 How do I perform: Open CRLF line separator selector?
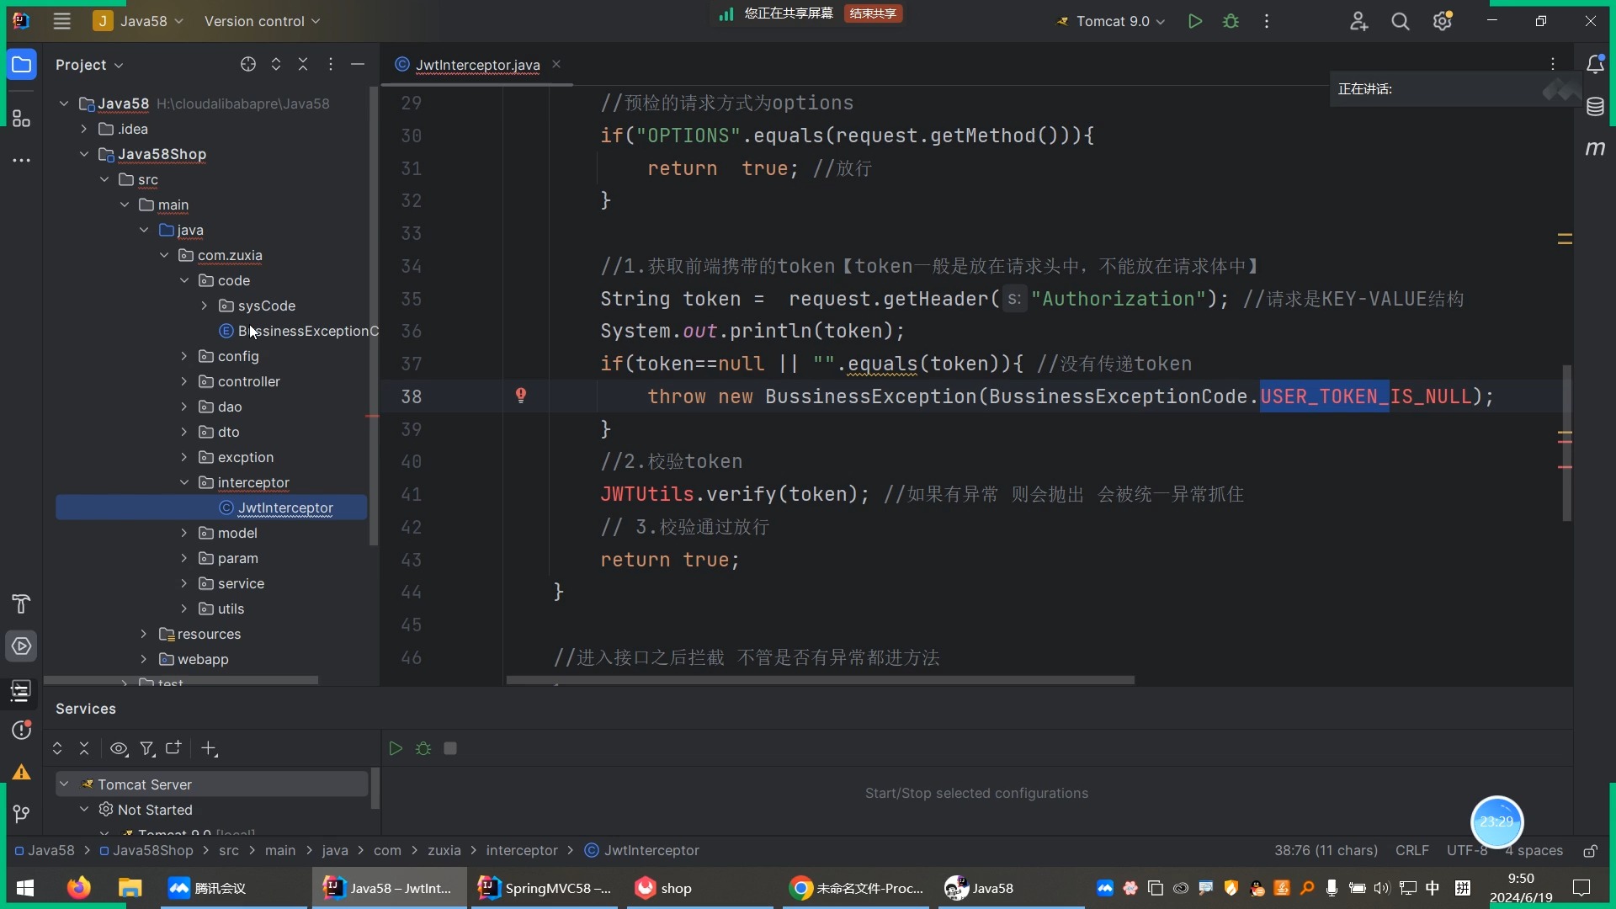1411,851
